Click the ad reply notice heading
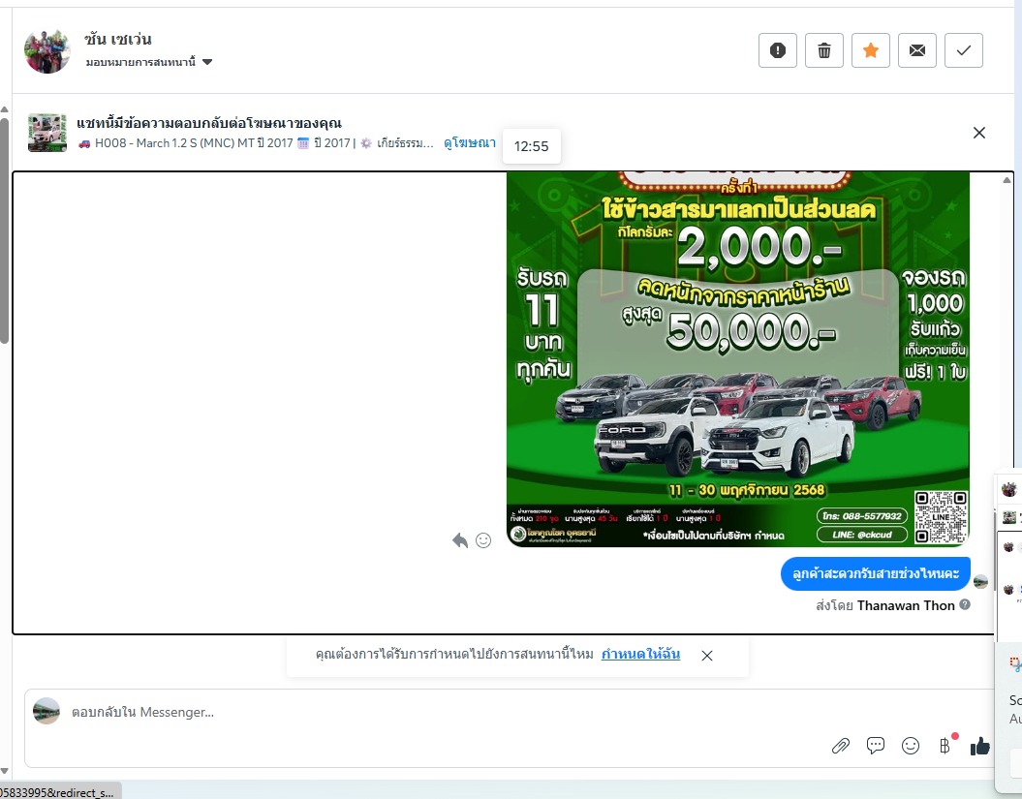1022x799 pixels. point(209,123)
